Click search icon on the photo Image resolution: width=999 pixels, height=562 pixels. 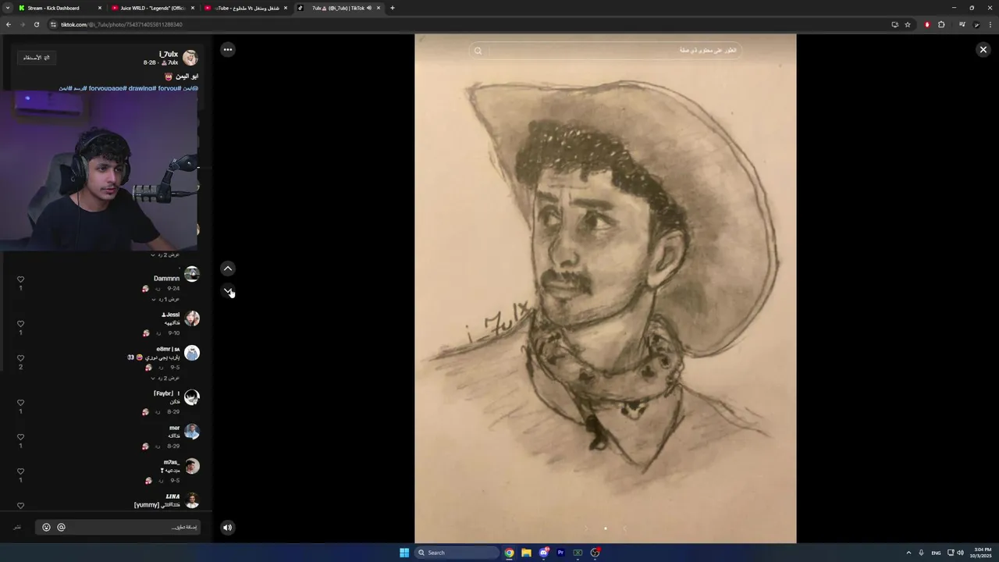[x=478, y=51]
